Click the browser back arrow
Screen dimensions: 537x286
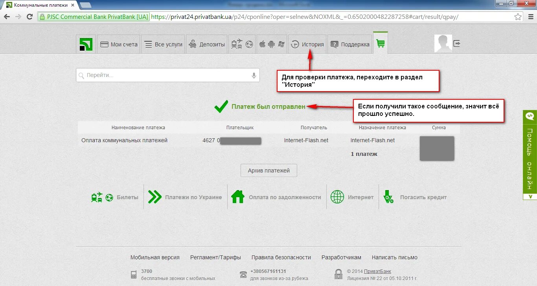7,17
